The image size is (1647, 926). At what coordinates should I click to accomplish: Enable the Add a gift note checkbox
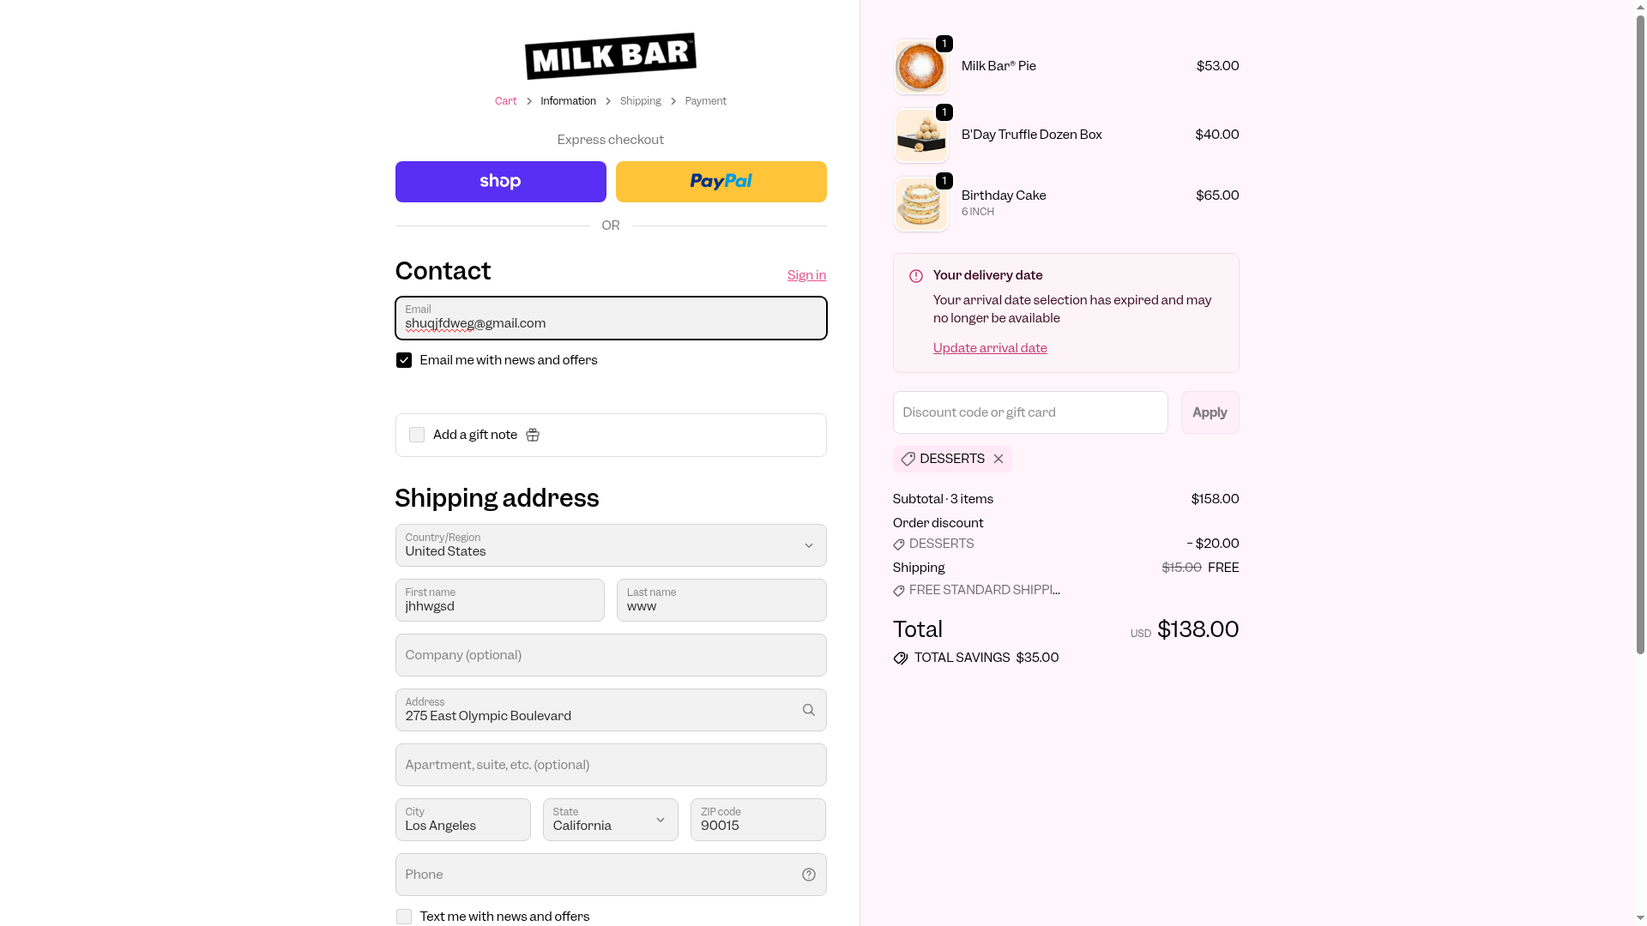point(417,436)
